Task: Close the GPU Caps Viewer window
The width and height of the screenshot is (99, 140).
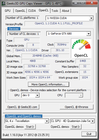Action: (92, 3)
